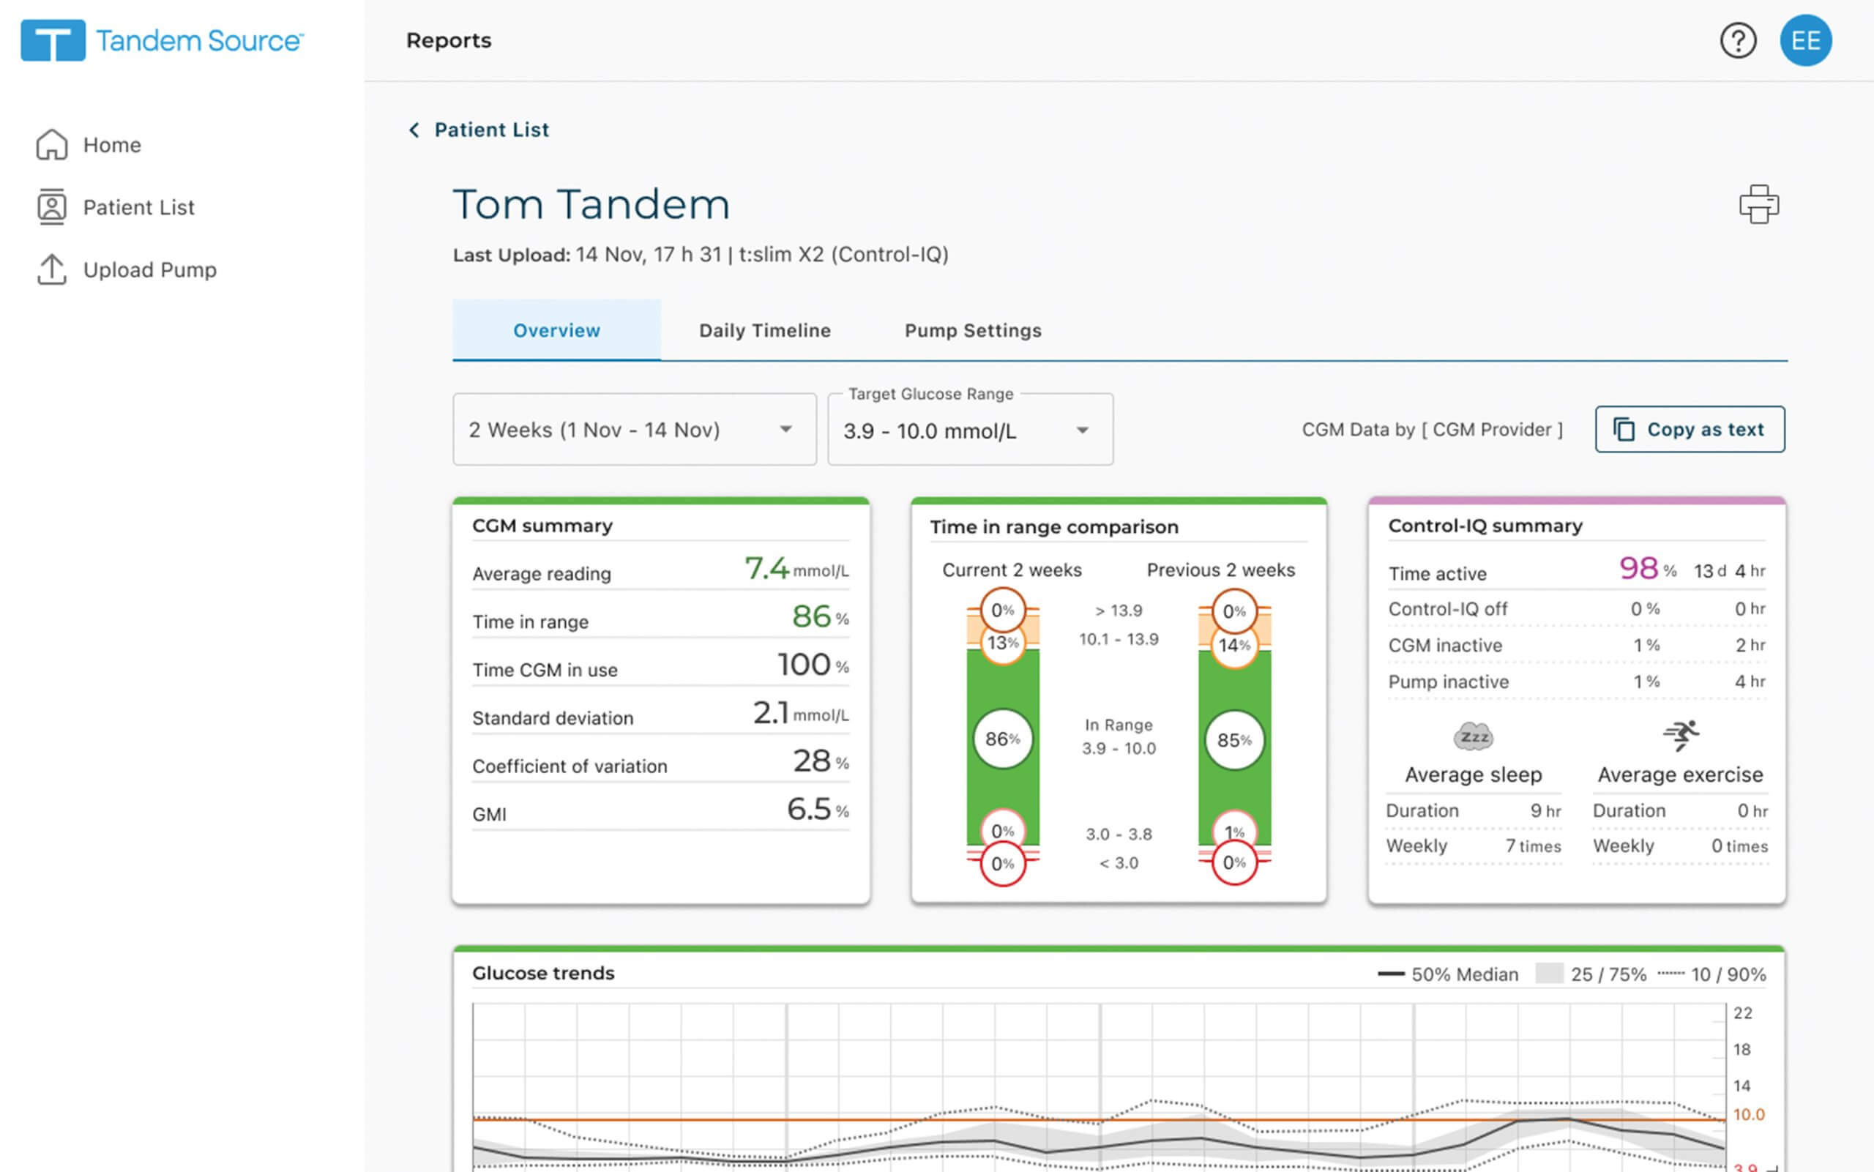Screen dimensions: 1874x1172
Task: Click the Time active 98% value
Action: pos(1648,568)
